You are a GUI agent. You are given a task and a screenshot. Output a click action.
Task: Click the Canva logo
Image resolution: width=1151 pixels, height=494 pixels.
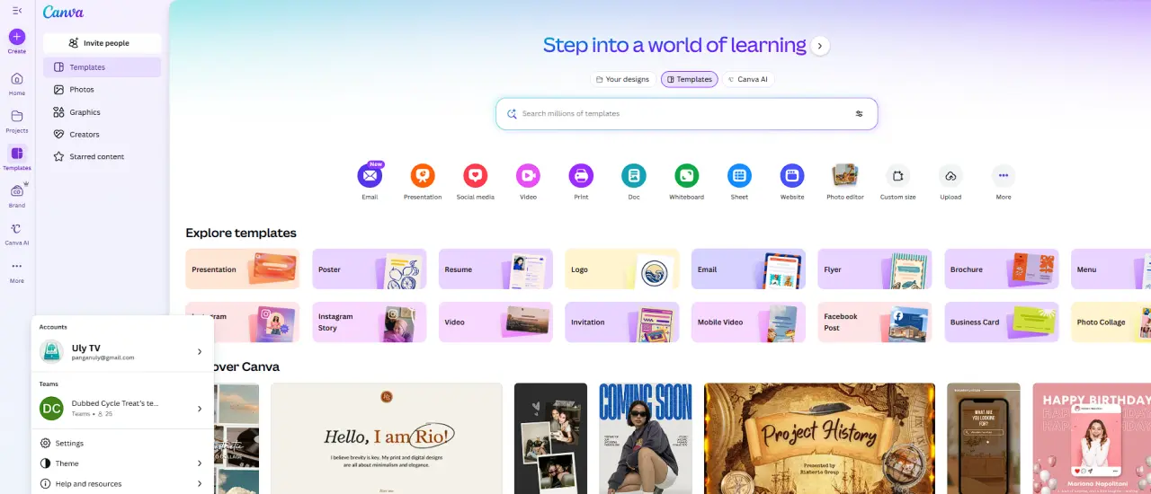tap(63, 12)
